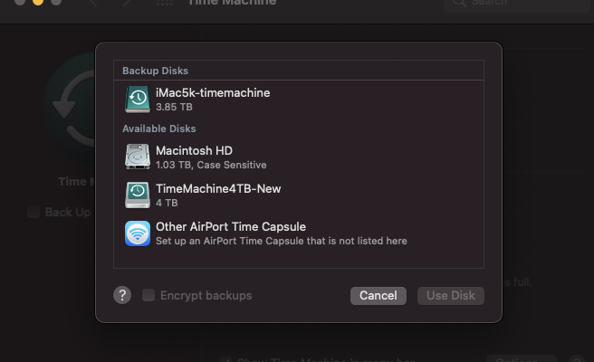Confirm with the Use Disk button
This screenshot has width=594, height=362.
click(x=450, y=295)
